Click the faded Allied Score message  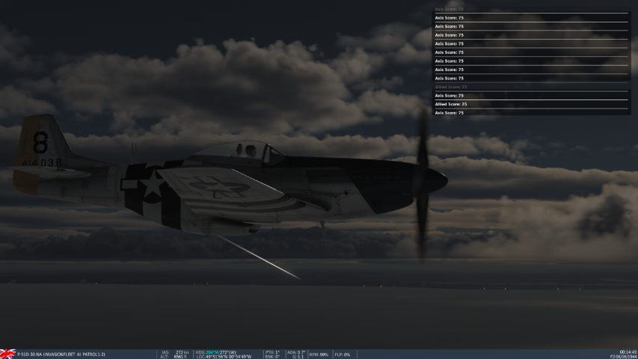pos(451,87)
